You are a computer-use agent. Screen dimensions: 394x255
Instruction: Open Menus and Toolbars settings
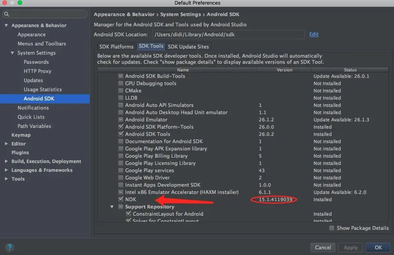42,44
